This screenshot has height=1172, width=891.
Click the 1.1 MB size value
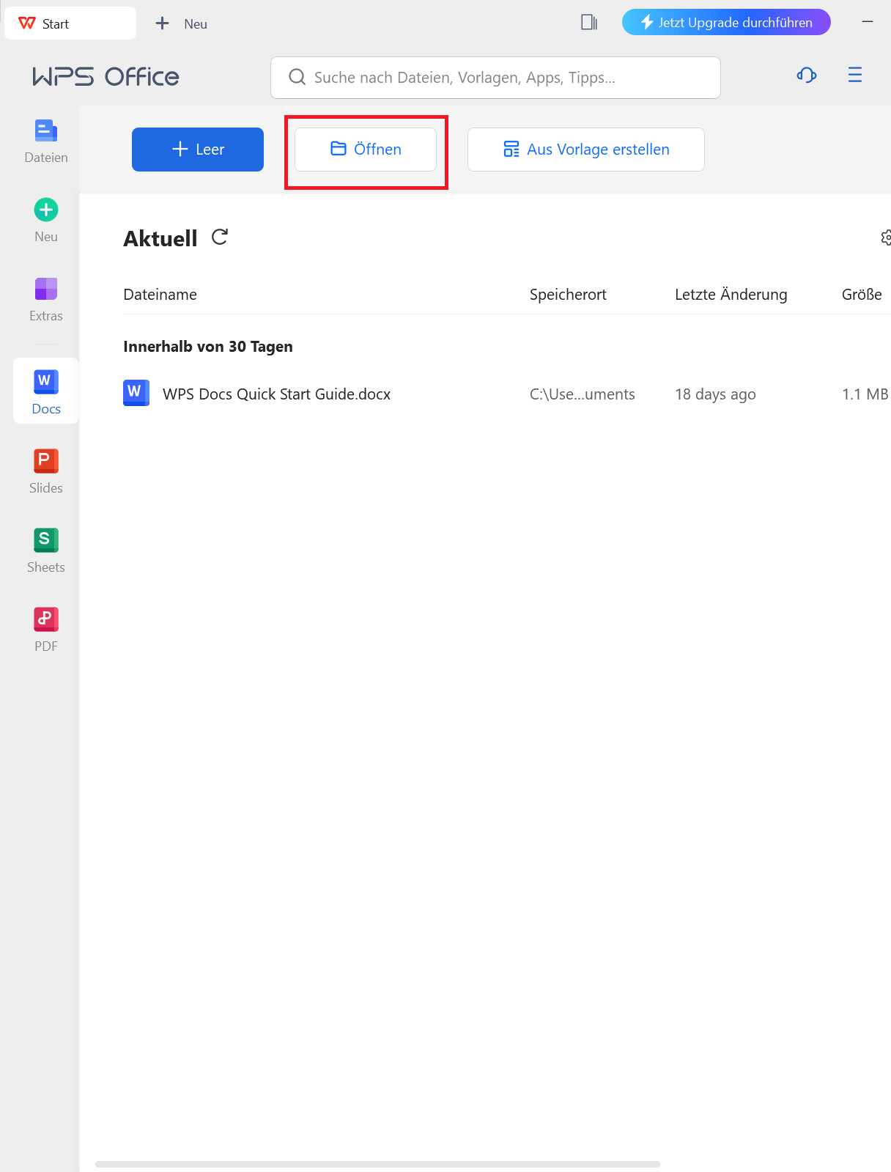[x=865, y=394]
